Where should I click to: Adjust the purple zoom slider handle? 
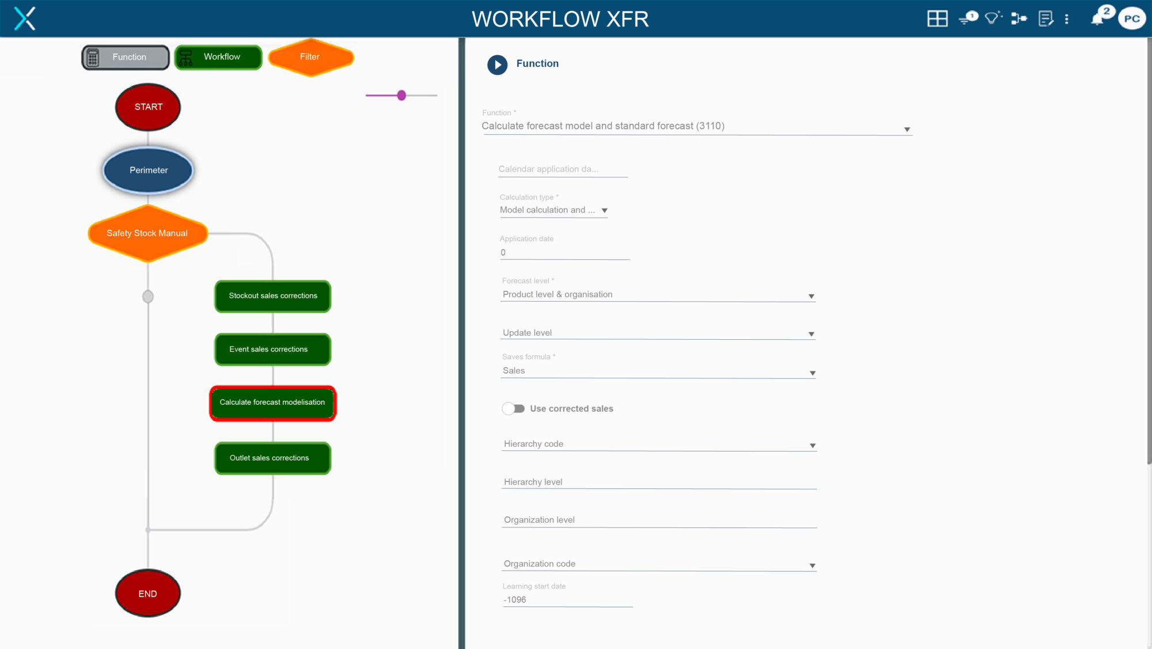pos(401,95)
